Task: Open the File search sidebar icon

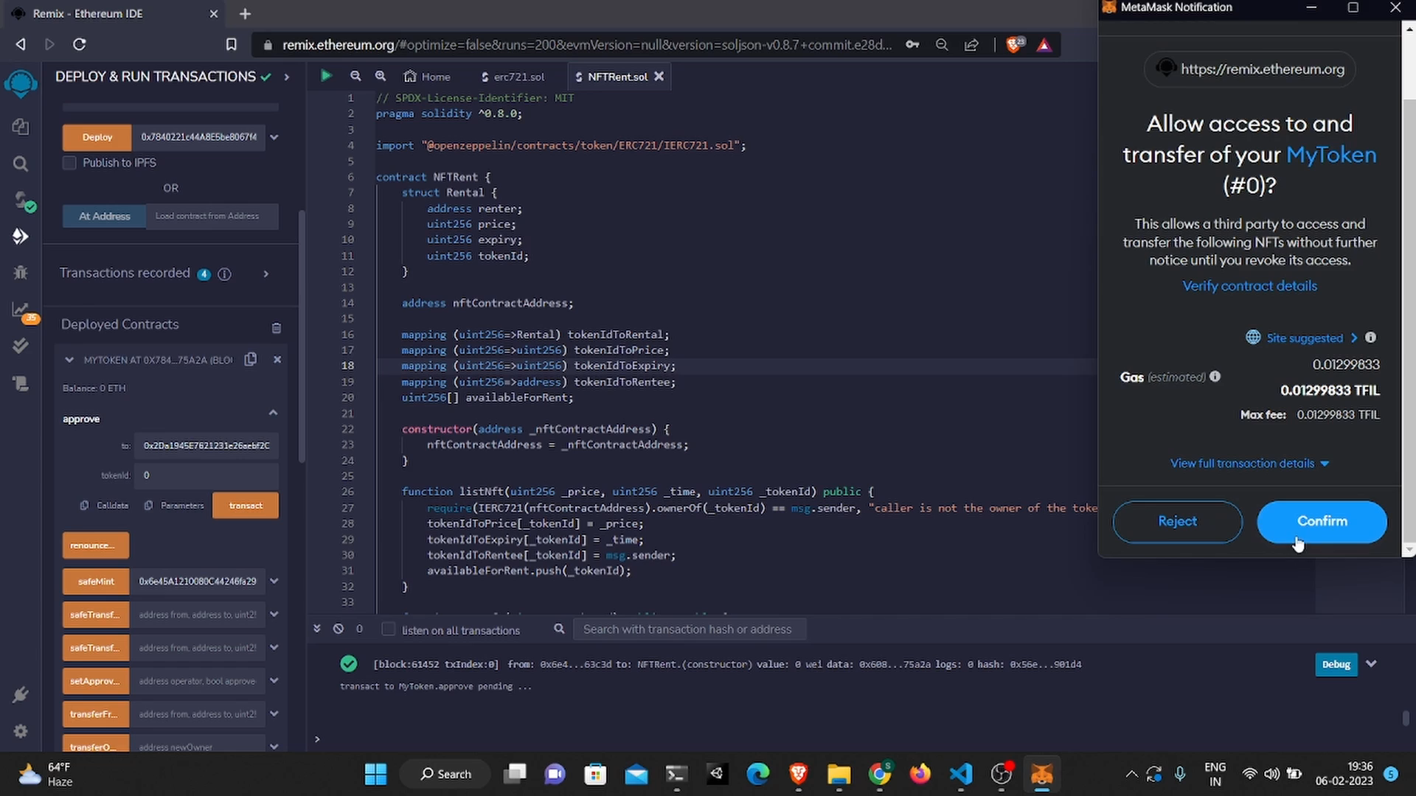Action: pyautogui.click(x=21, y=164)
